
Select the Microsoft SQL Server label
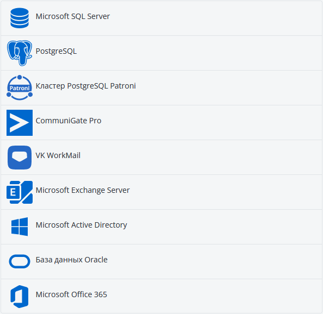point(73,16)
